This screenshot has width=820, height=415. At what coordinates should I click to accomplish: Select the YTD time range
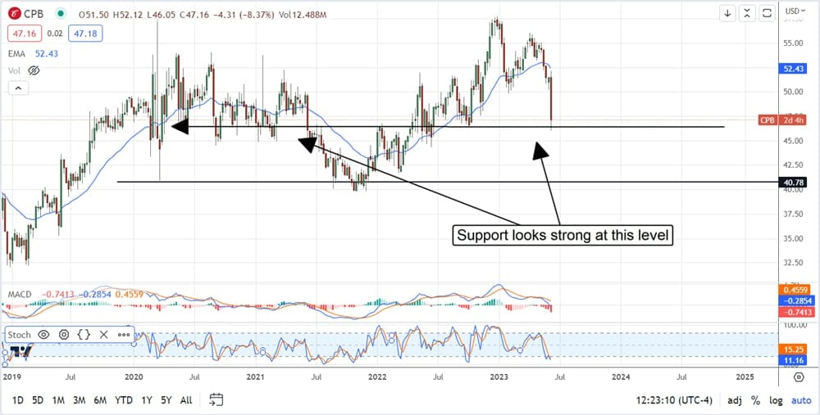pyautogui.click(x=124, y=400)
